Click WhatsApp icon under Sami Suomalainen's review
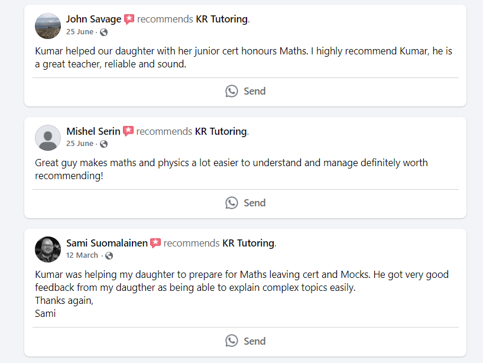Viewport: 483px width, 363px height. tap(232, 341)
